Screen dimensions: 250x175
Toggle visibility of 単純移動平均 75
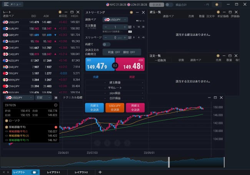[7, 140]
